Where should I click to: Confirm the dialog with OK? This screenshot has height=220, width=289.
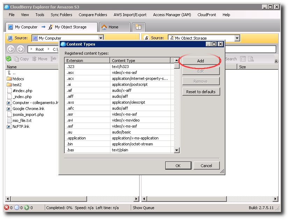[x=178, y=165]
